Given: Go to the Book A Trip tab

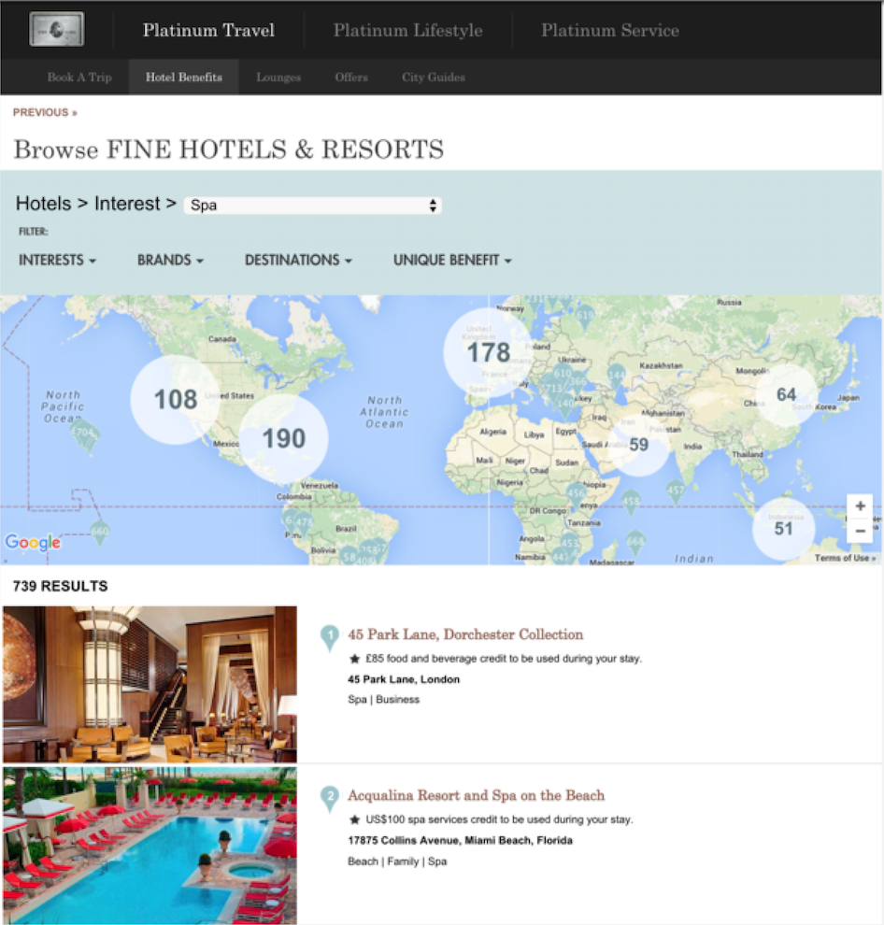Looking at the screenshot, I should [x=79, y=78].
